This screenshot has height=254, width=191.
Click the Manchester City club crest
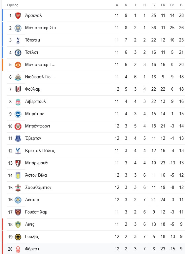tap(18, 28)
